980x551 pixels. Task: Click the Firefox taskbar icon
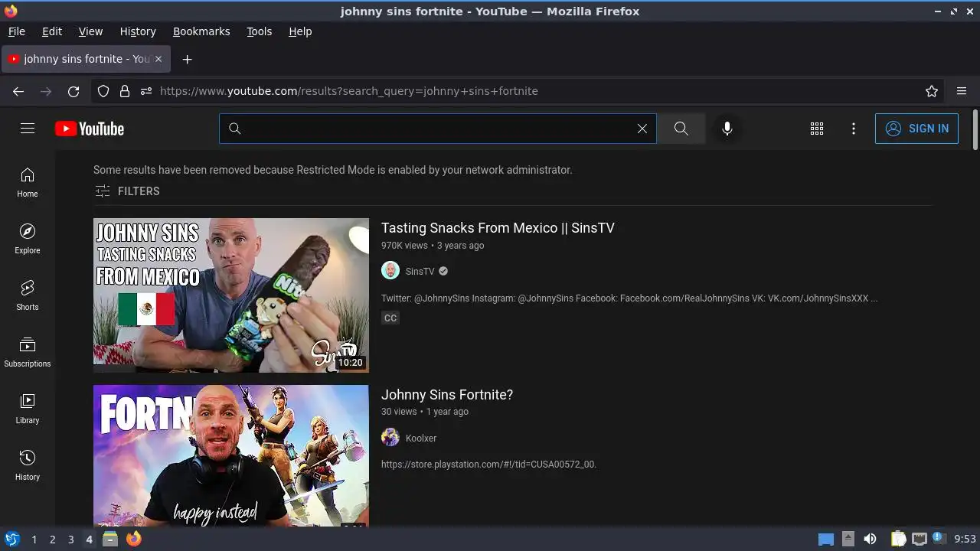coord(134,539)
